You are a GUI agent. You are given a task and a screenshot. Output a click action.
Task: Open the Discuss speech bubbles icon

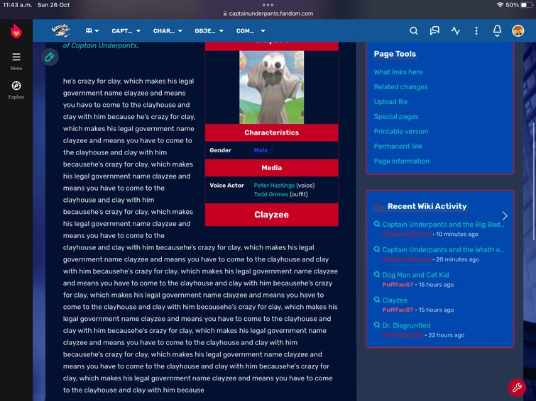(x=434, y=30)
